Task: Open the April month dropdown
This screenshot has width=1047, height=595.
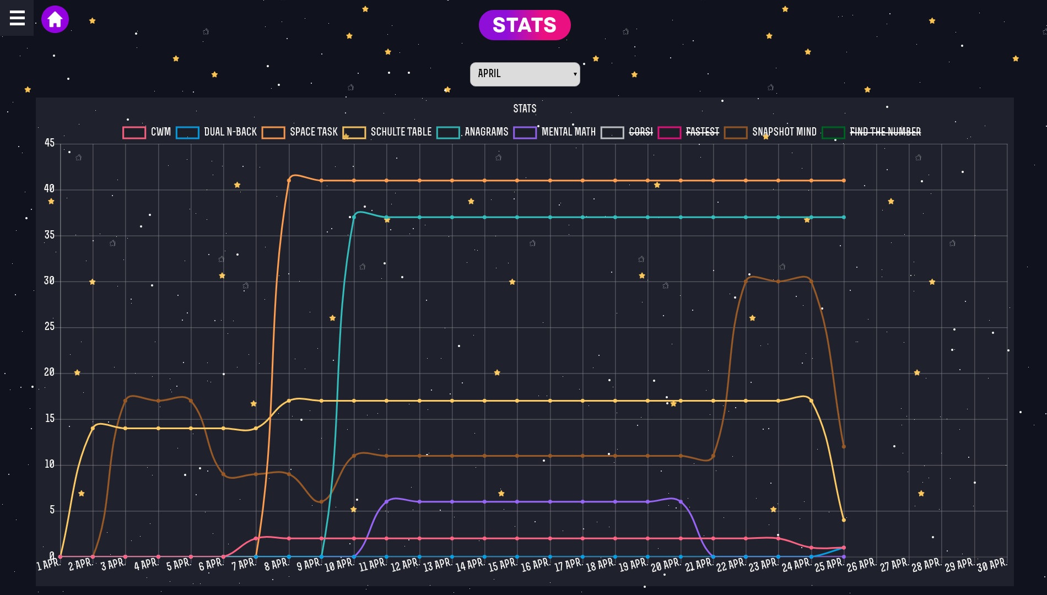Action: coord(524,74)
